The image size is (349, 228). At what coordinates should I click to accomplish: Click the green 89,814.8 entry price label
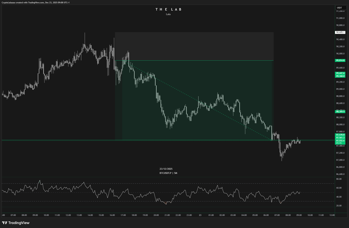[x=340, y=60]
